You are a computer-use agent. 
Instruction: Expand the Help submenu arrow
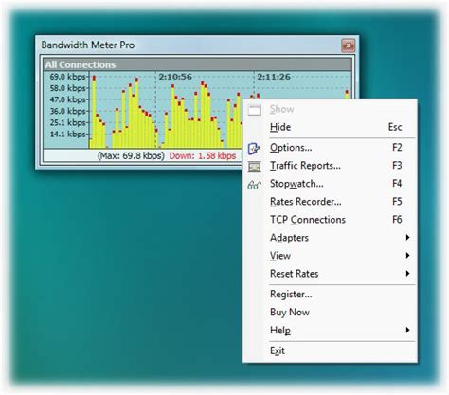(407, 330)
